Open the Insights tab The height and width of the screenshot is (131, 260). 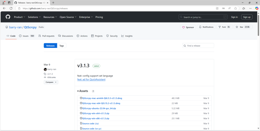(127, 36)
